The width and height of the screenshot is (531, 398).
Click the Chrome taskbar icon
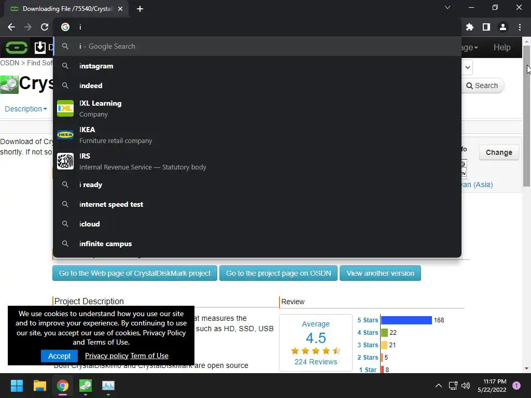click(63, 386)
